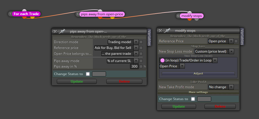
Task: Click the orange output connector of modify stops block
Action: 190,19
